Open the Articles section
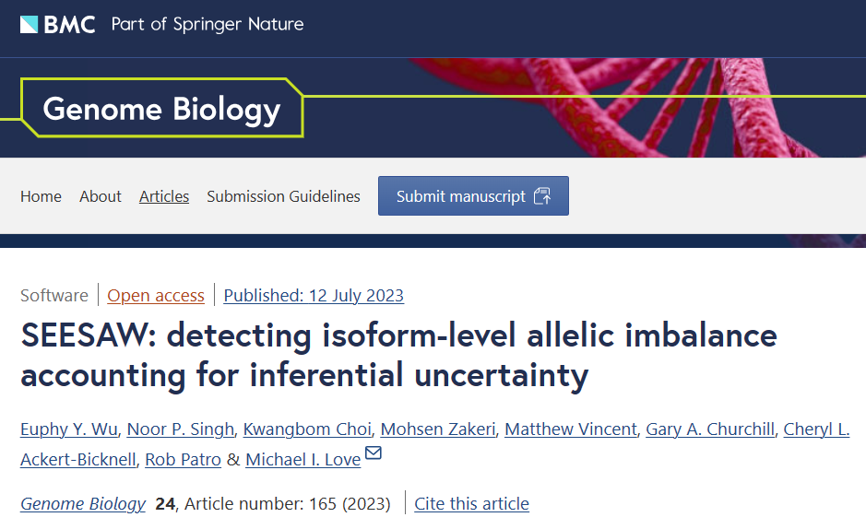Viewport: 866px width, 529px height. point(164,196)
